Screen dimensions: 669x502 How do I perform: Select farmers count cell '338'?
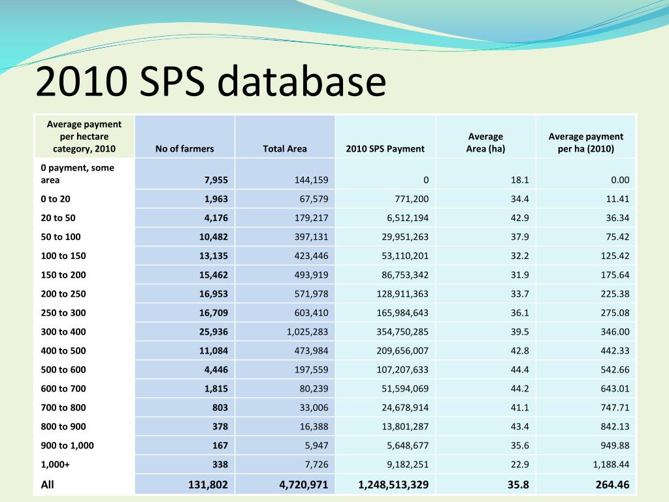click(220, 465)
